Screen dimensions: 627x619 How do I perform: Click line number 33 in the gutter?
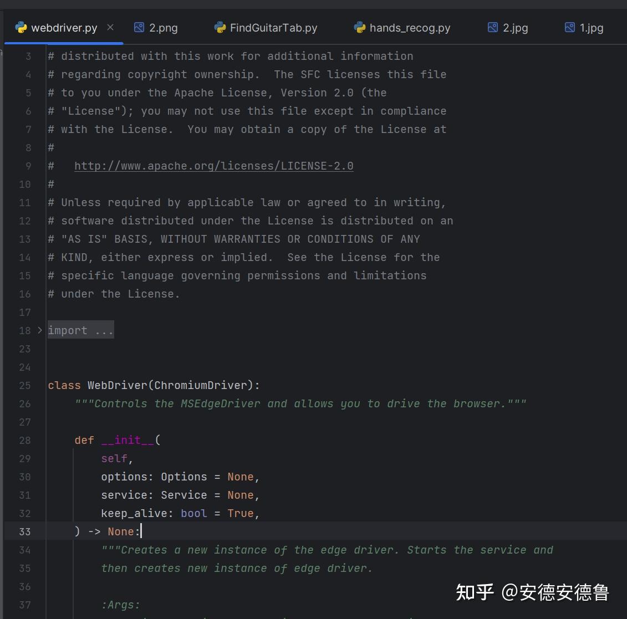[x=25, y=531]
